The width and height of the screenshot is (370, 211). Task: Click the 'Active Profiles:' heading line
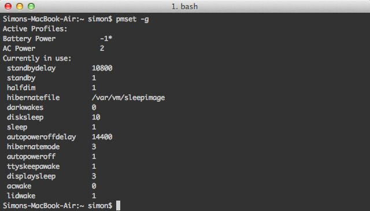(x=35, y=29)
